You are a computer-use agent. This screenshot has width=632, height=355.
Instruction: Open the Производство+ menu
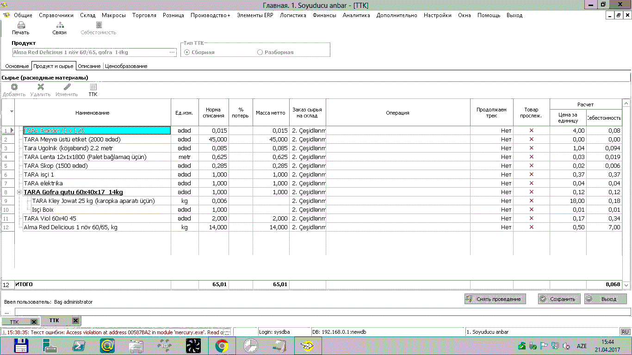click(211, 15)
